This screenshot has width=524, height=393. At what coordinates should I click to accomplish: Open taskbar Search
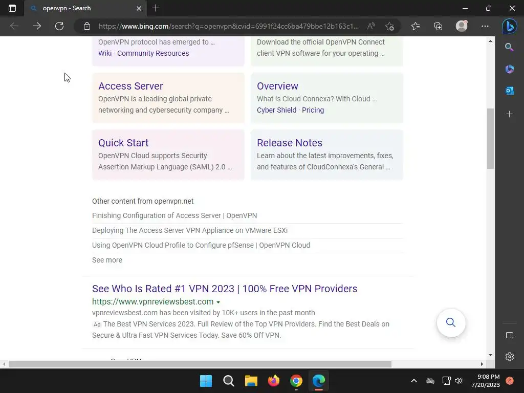[229, 381]
